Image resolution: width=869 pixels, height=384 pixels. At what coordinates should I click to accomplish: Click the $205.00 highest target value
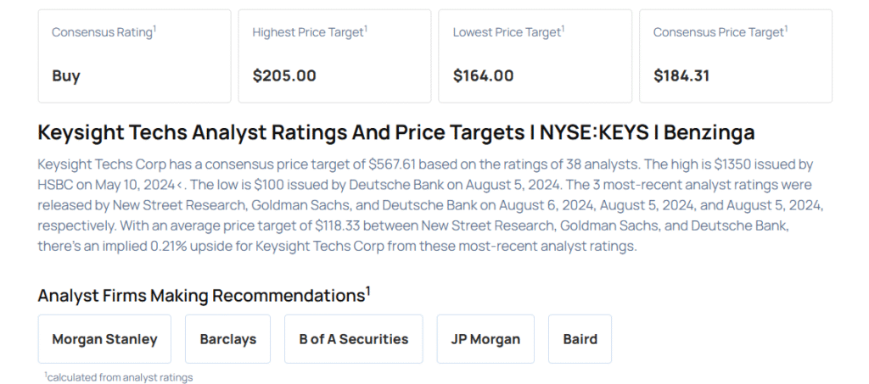tap(284, 75)
